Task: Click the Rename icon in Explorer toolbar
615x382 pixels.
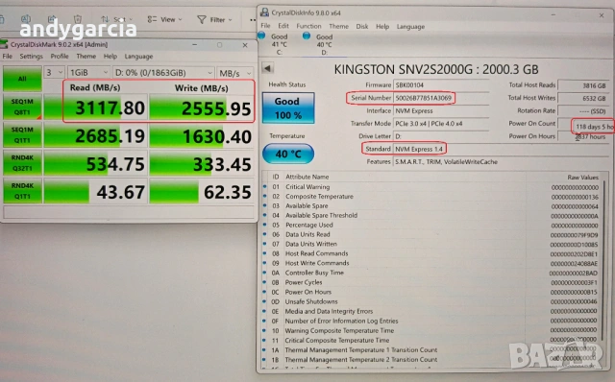Action: pyautogui.click(x=26, y=19)
